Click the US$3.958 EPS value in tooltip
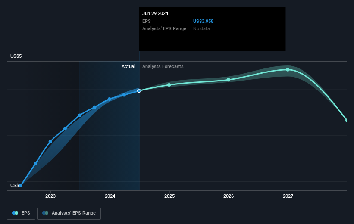The height and width of the screenshot is (224, 354). click(x=203, y=21)
